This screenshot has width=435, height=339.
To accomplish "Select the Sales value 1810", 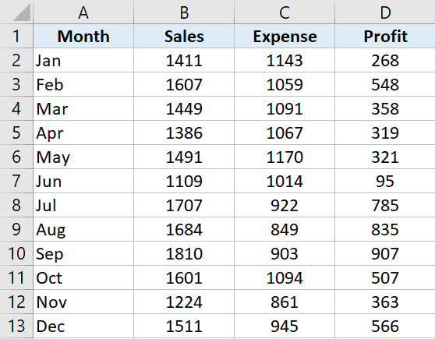I will pyautogui.click(x=184, y=253).
